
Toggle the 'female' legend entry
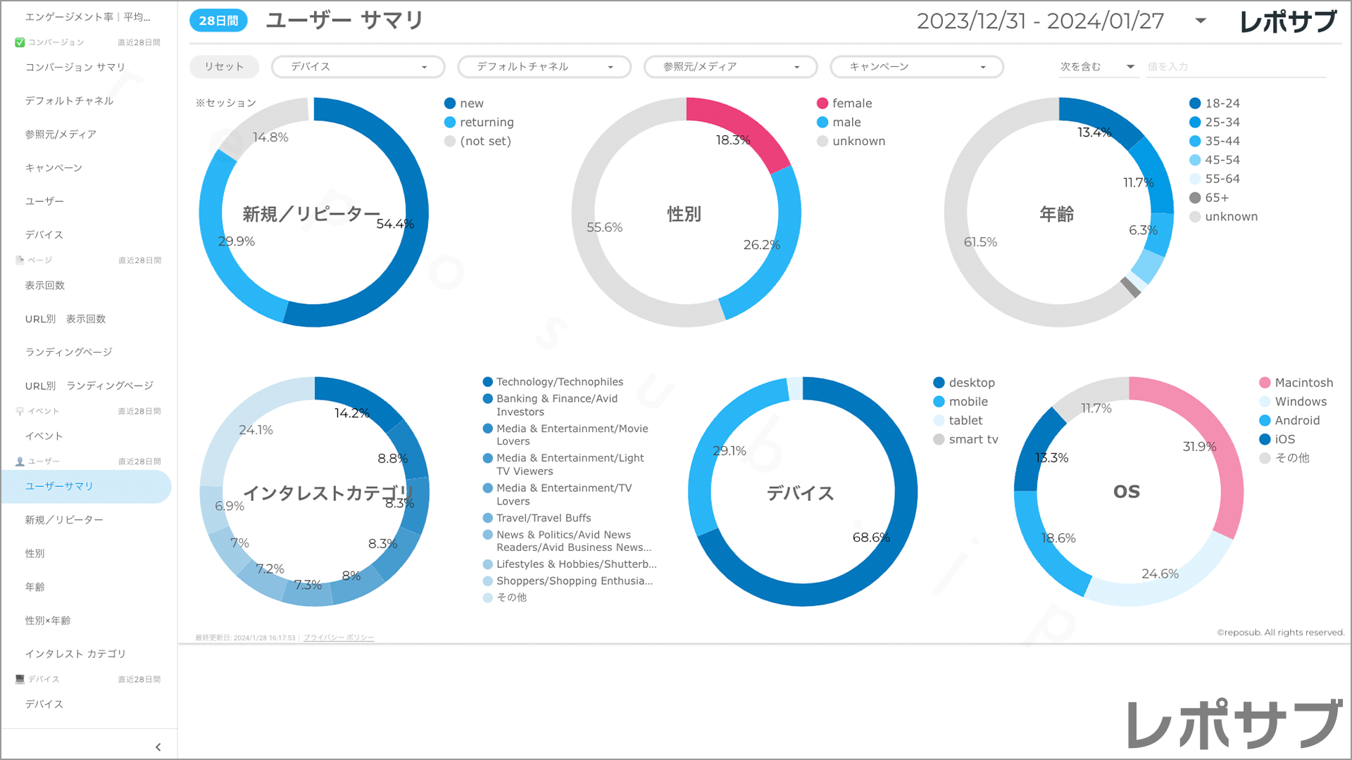click(x=851, y=103)
